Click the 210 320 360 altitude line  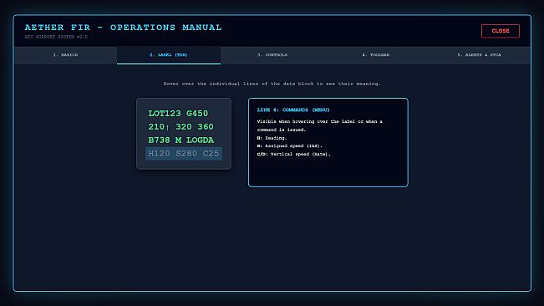(x=184, y=127)
